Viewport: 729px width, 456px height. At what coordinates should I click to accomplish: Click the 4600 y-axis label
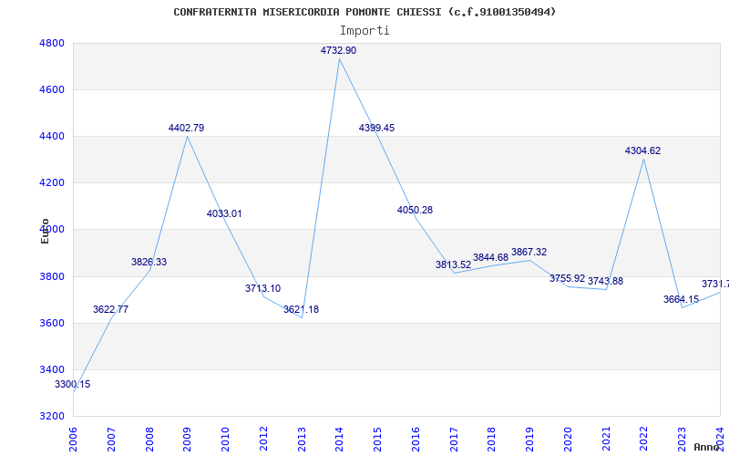(x=50, y=89)
